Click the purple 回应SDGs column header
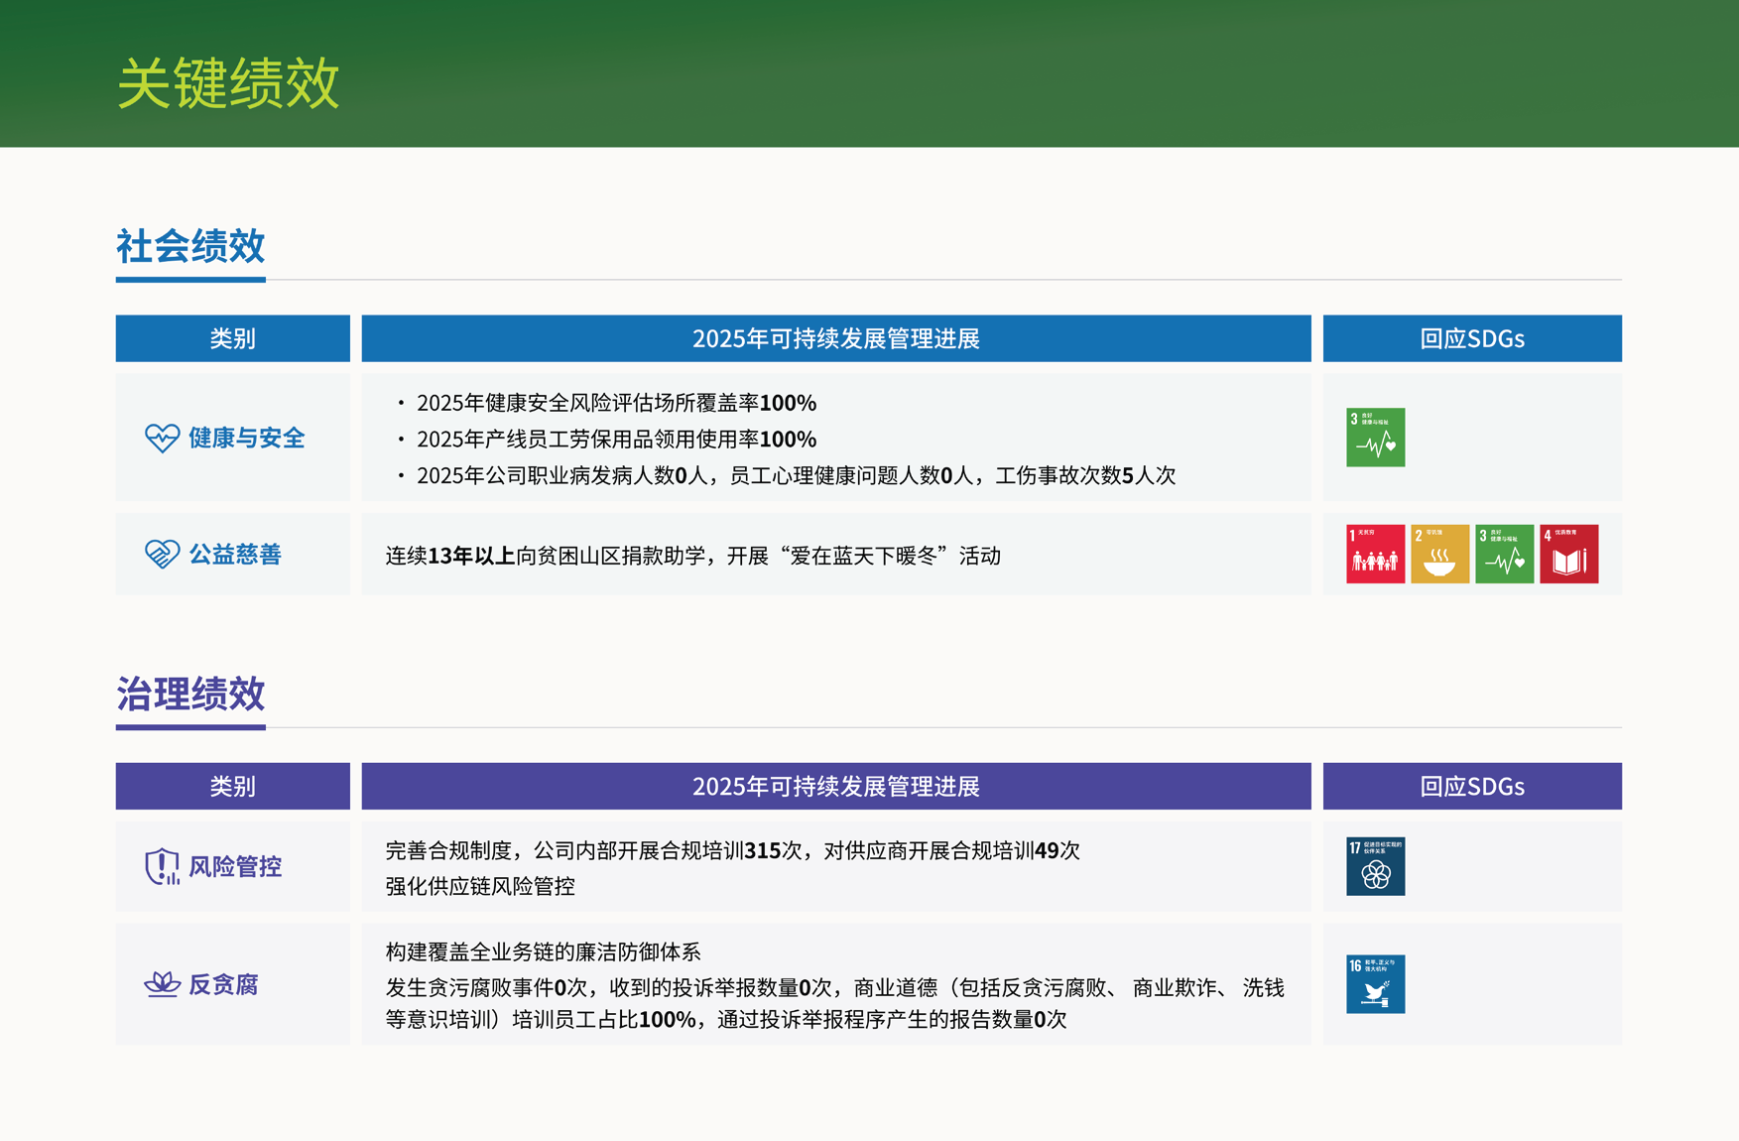Viewport: 1739px width, 1141px height. [x=1471, y=786]
